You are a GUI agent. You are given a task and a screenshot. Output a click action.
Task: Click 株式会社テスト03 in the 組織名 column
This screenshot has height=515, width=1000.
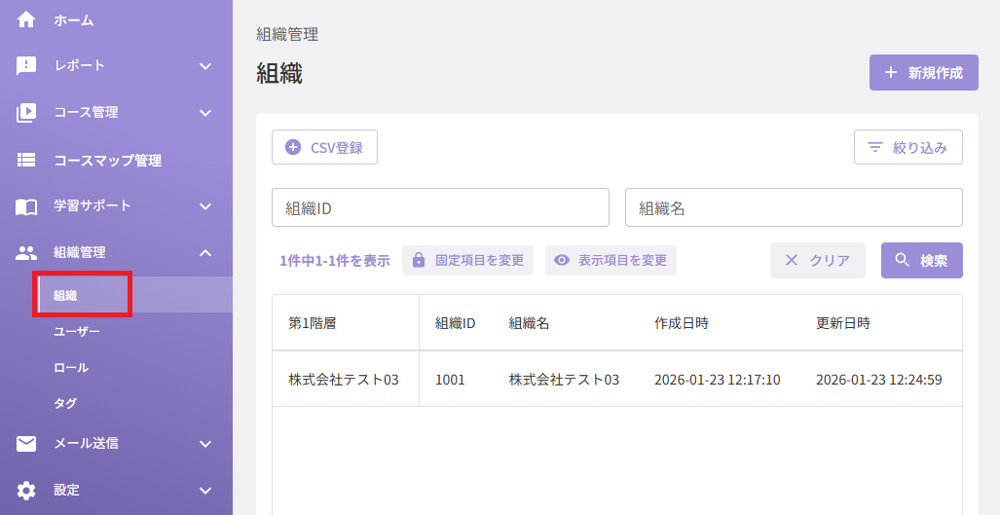[564, 380]
